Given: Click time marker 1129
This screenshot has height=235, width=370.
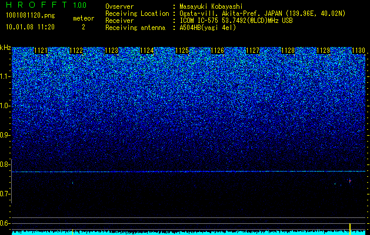Looking at the screenshot, I should coord(323,51).
